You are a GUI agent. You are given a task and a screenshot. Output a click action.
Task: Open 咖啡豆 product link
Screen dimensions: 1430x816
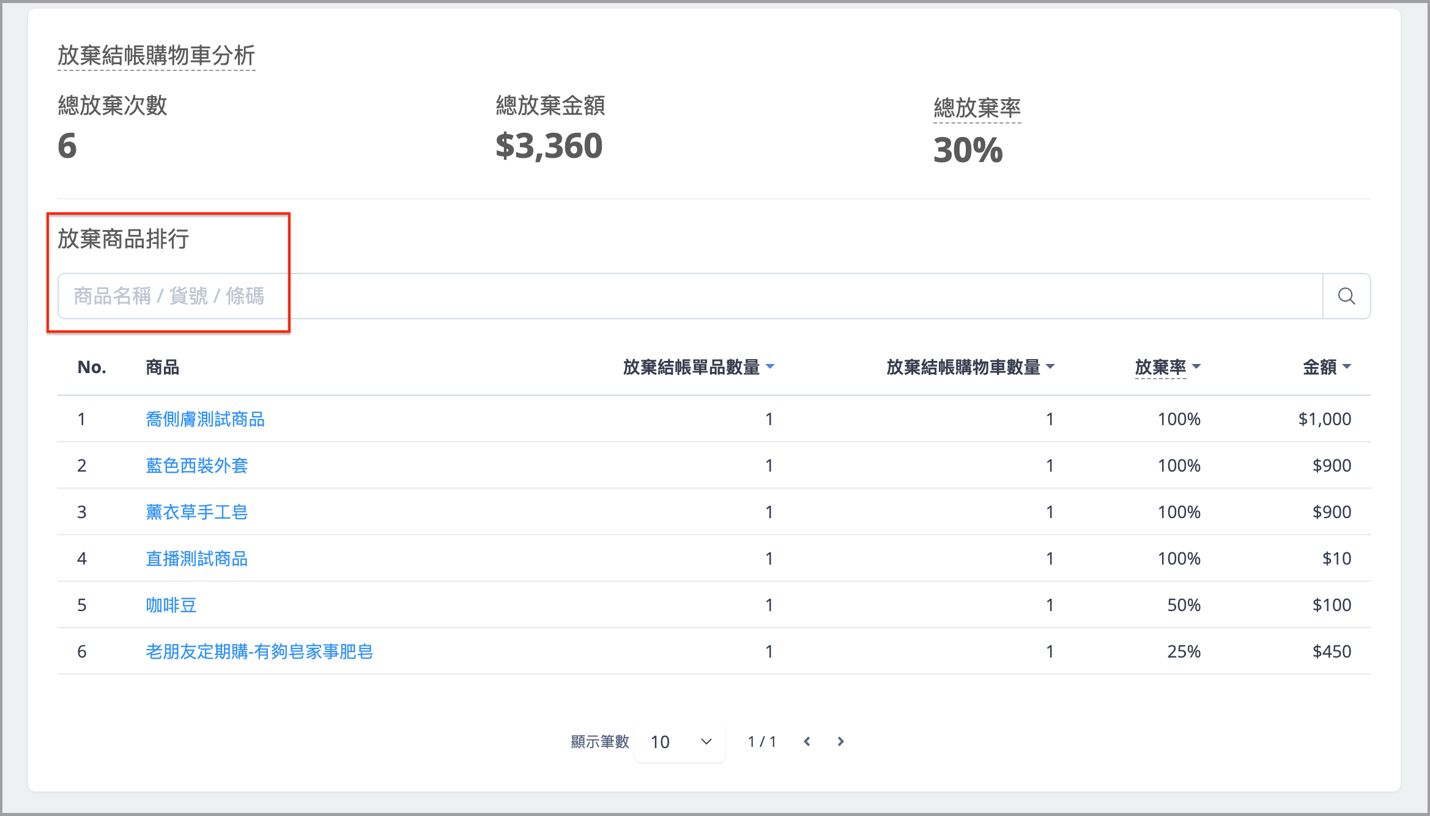point(171,605)
